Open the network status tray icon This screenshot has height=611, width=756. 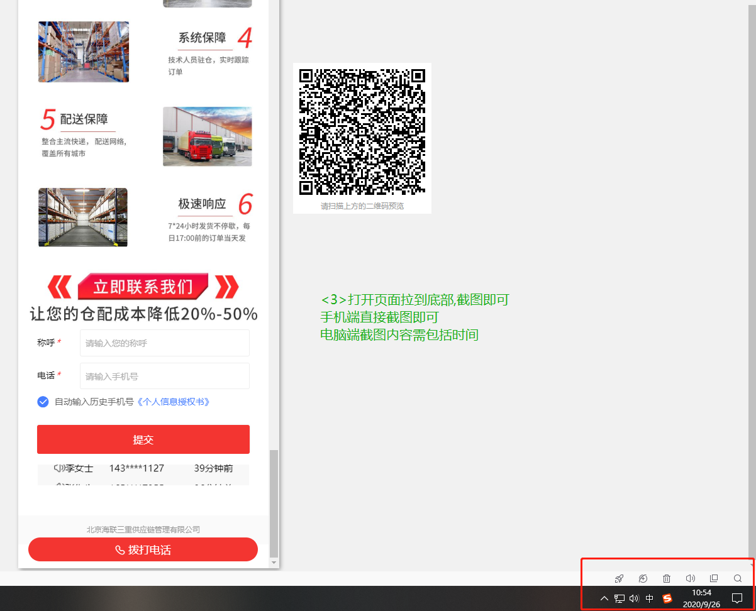[620, 598]
